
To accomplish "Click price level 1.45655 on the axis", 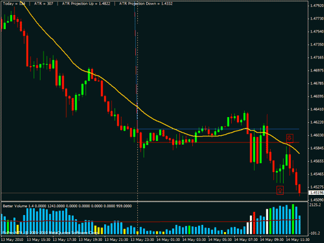I will (x=317, y=161).
